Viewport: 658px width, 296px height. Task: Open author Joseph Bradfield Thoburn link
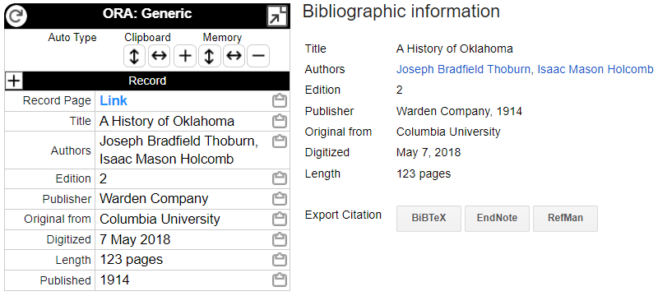point(463,69)
